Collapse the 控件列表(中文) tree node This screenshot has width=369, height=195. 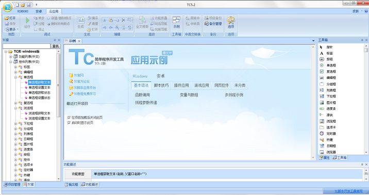[11, 62]
